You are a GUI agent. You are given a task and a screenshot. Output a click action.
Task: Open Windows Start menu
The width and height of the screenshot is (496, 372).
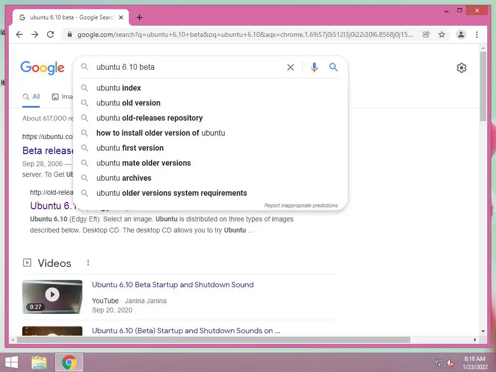coord(12,362)
